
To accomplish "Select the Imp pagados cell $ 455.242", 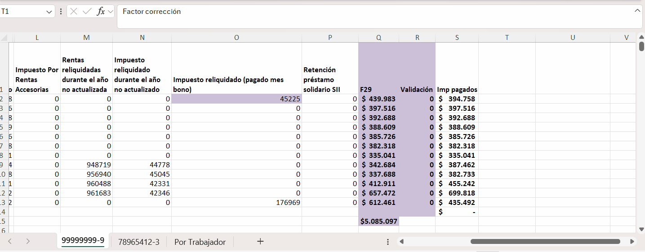I will (457, 183).
